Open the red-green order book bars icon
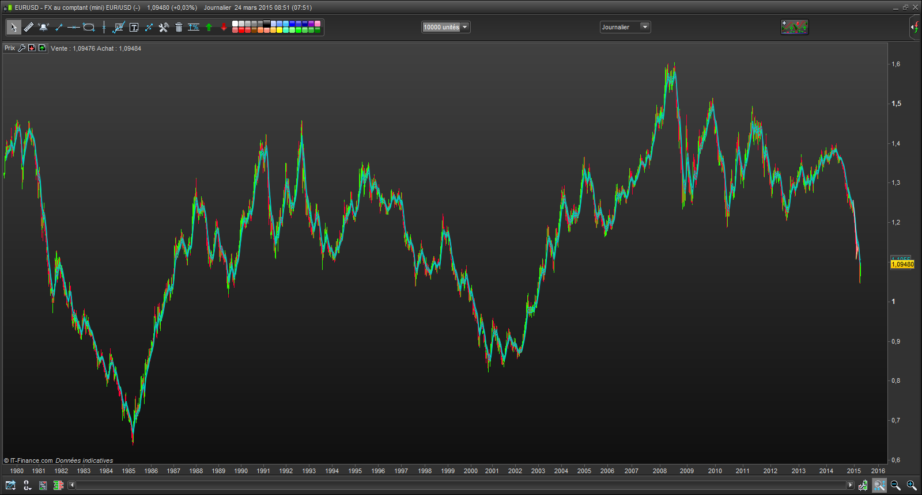The image size is (922, 495). point(58,485)
